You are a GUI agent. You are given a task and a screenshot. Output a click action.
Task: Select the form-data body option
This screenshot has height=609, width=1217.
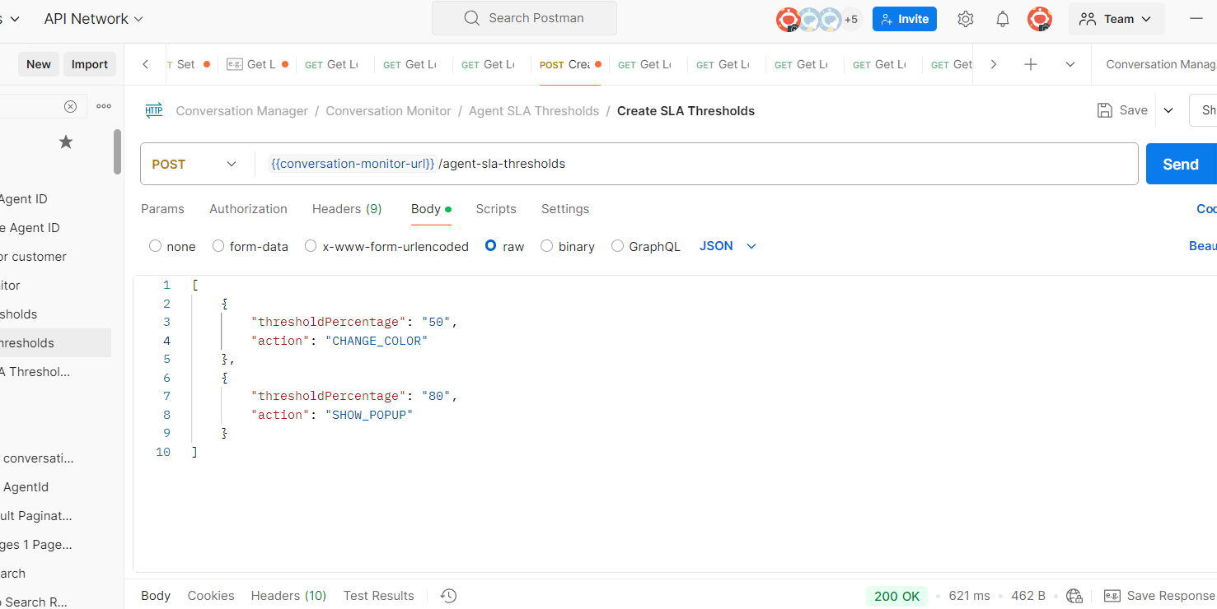click(218, 246)
